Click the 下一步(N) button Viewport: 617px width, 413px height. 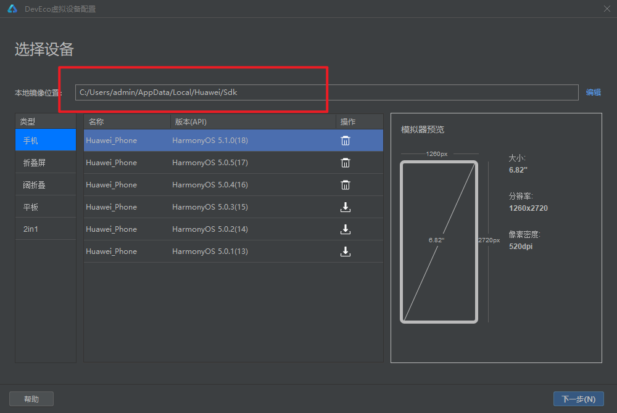point(579,399)
